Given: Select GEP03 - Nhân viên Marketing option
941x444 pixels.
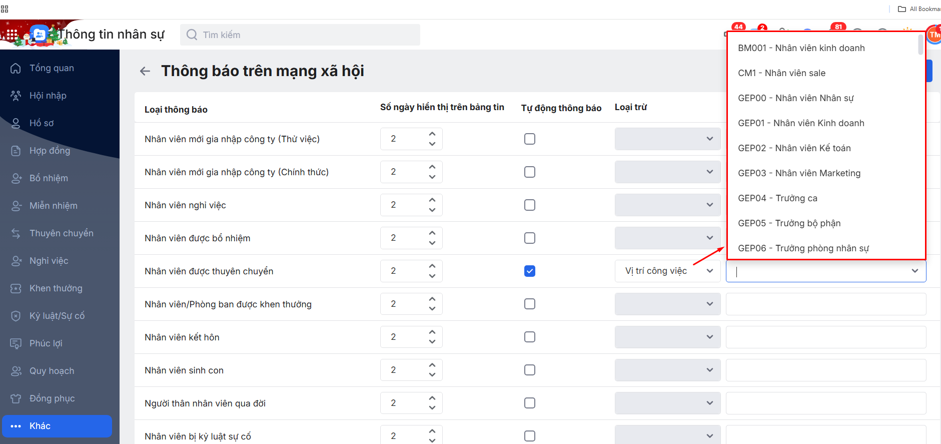Looking at the screenshot, I should [799, 173].
